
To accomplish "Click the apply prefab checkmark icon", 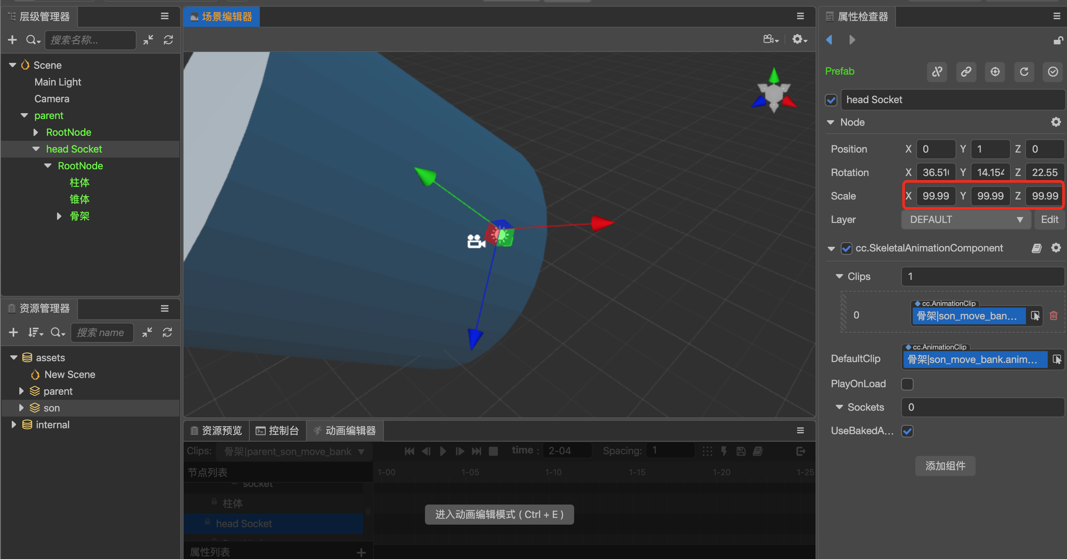I will [x=1053, y=72].
